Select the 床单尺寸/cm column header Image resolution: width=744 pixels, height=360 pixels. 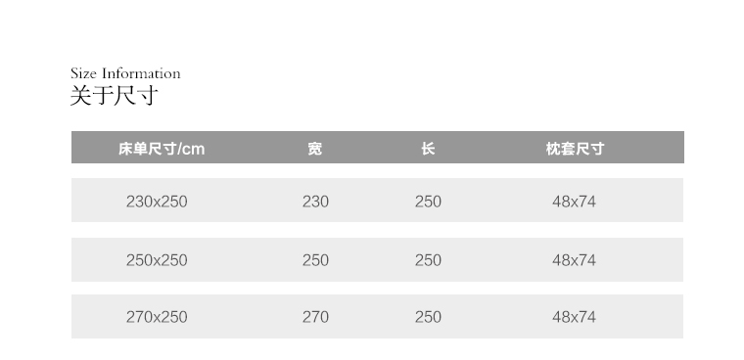click(x=162, y=149)
